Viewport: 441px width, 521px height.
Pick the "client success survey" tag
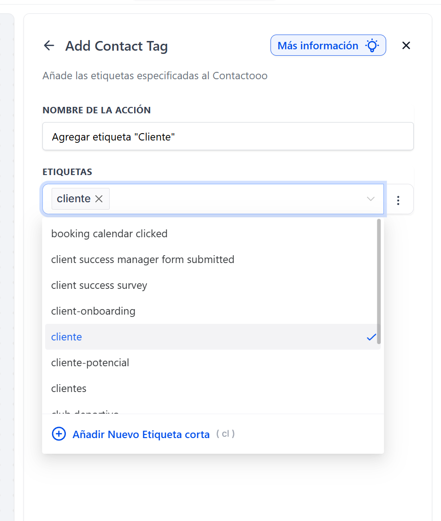pos(99,285)
